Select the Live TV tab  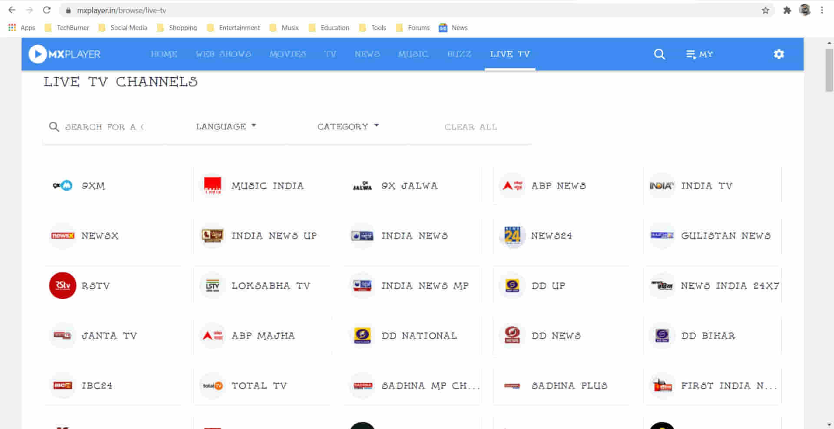click(x=510, y=54)
